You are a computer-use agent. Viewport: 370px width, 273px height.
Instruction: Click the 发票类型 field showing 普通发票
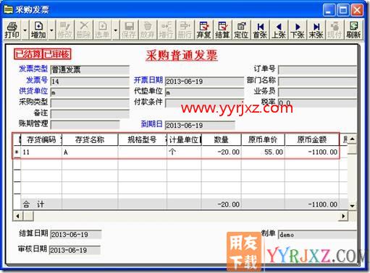pos(90,70)
